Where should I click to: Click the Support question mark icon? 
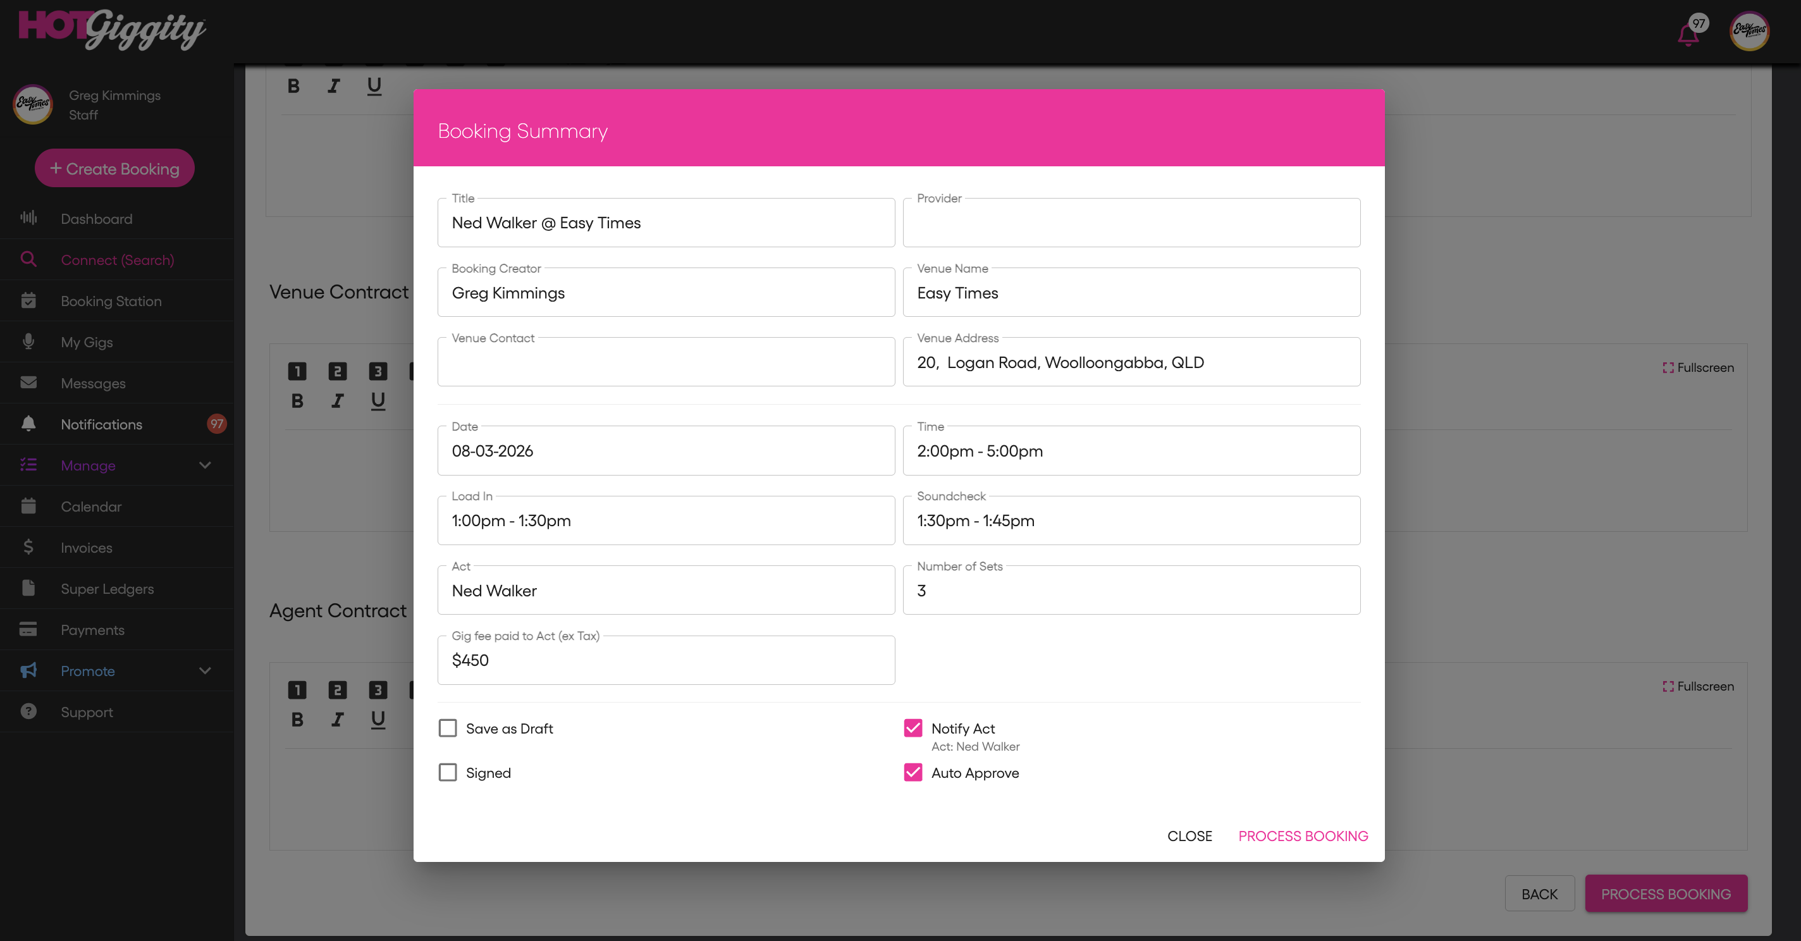[28, 711]
